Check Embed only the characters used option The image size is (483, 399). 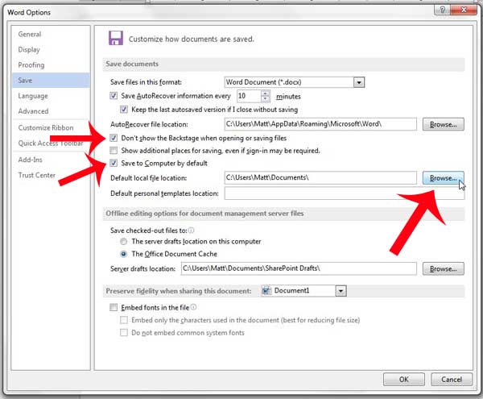point(124,320)
